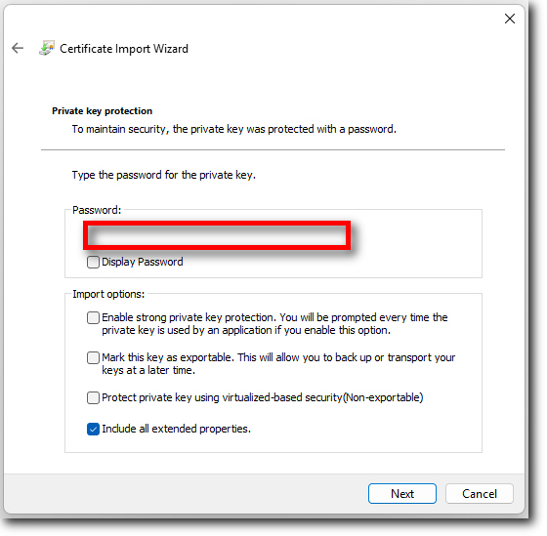
Task: Cancel the certificate import
Action: [480, 493]
